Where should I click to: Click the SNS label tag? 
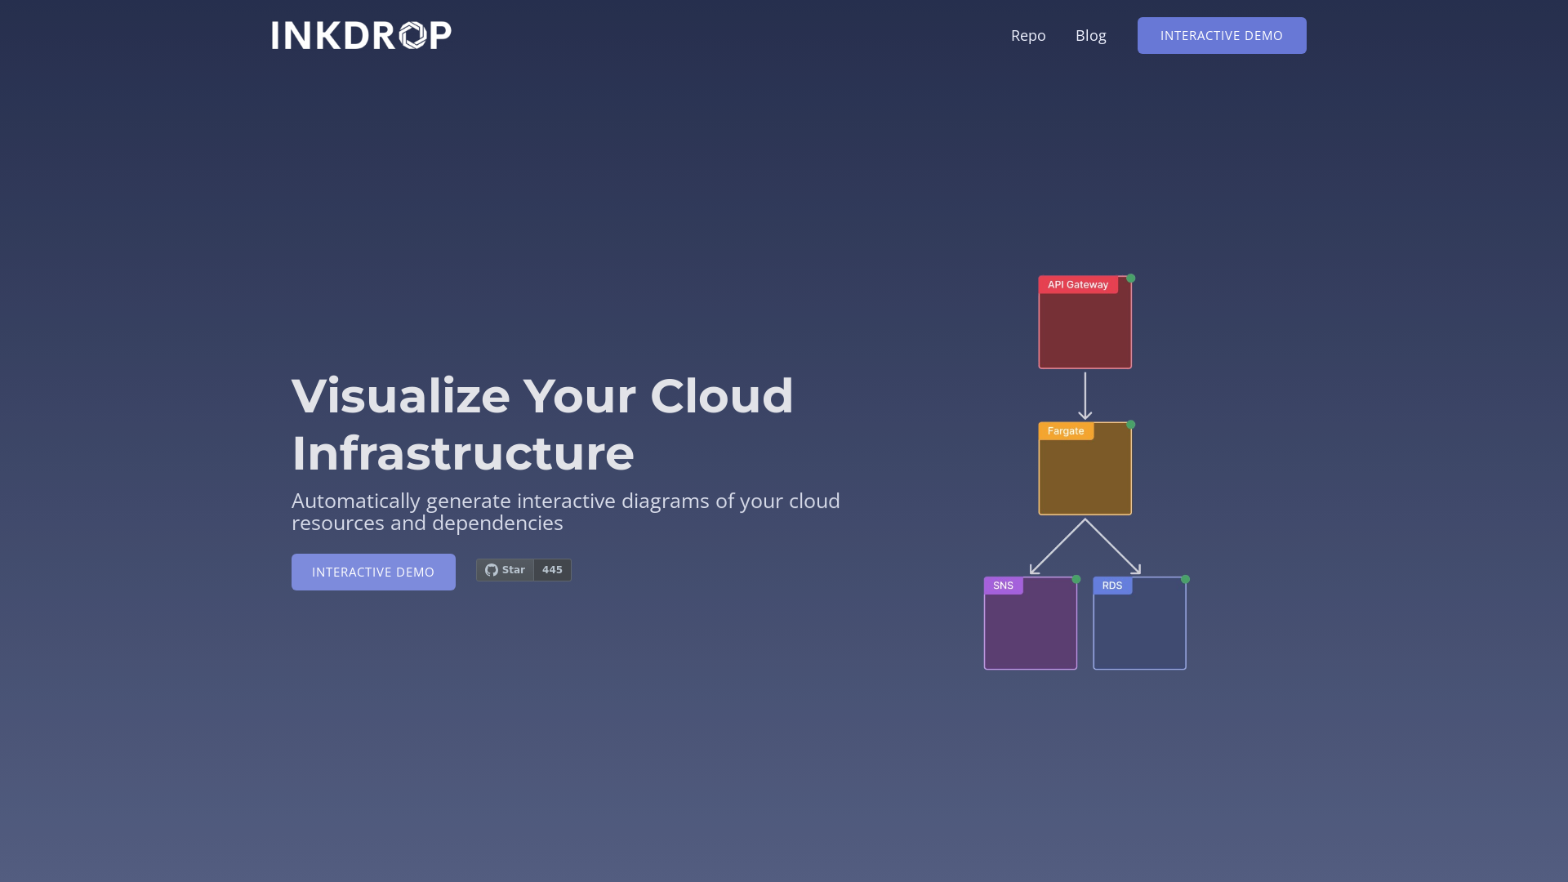1003,586
